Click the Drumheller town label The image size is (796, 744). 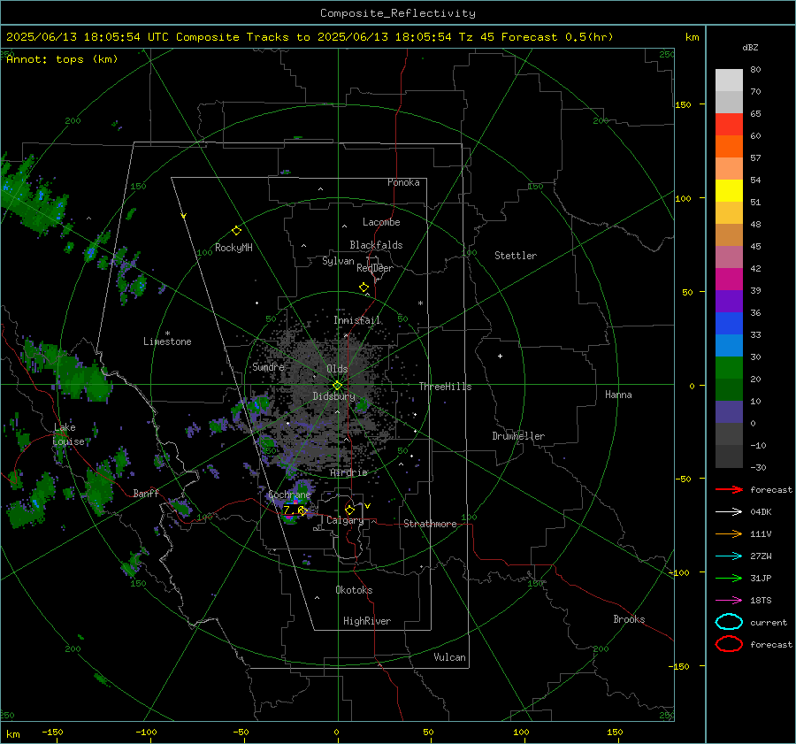pyautogui.click(x=518, y=436)
